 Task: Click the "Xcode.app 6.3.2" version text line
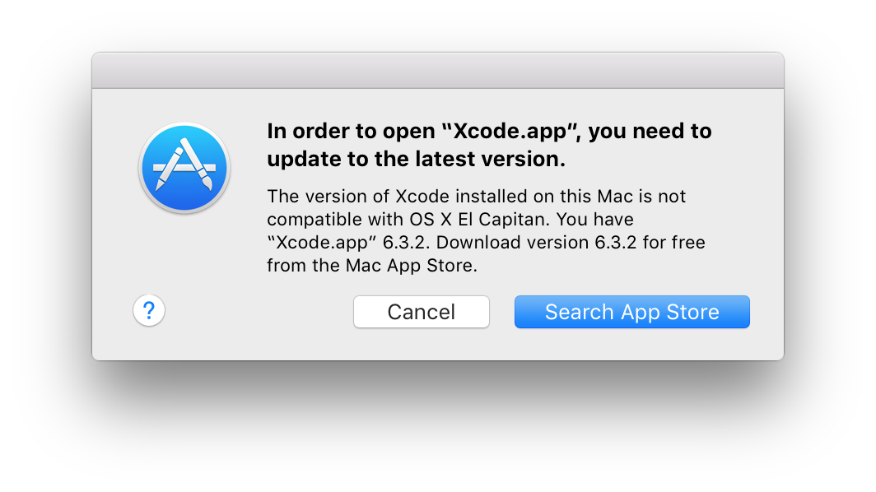486,243
